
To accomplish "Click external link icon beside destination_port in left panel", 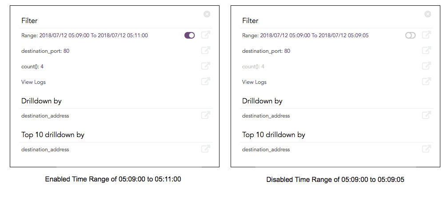I will pyautogui.click(x=205, y=51).
